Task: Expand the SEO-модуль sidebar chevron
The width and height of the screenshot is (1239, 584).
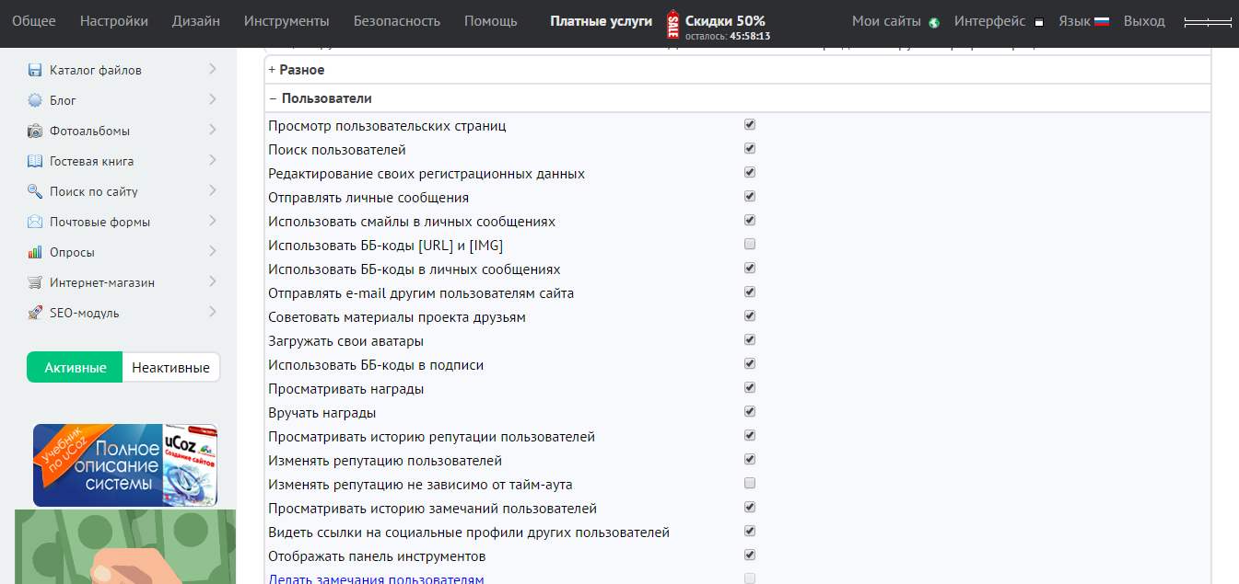Action: [212, 313]
